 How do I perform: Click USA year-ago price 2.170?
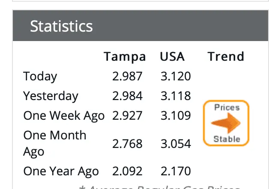point(176,171)
